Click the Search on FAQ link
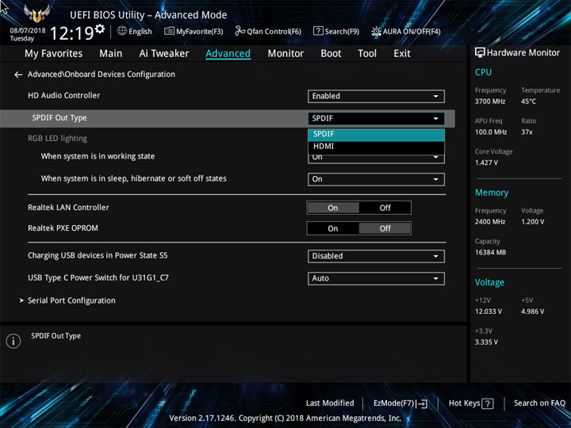571x428 pixels. pos(539,403)
